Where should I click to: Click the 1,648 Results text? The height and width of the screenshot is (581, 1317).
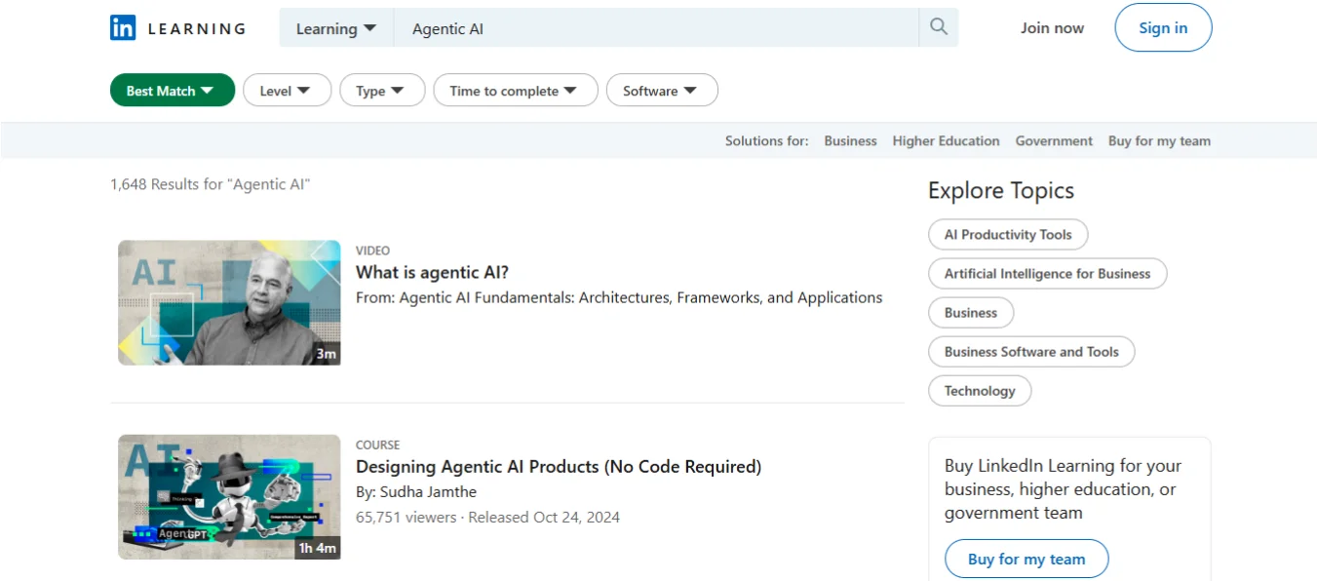click(x=210, y=183)
